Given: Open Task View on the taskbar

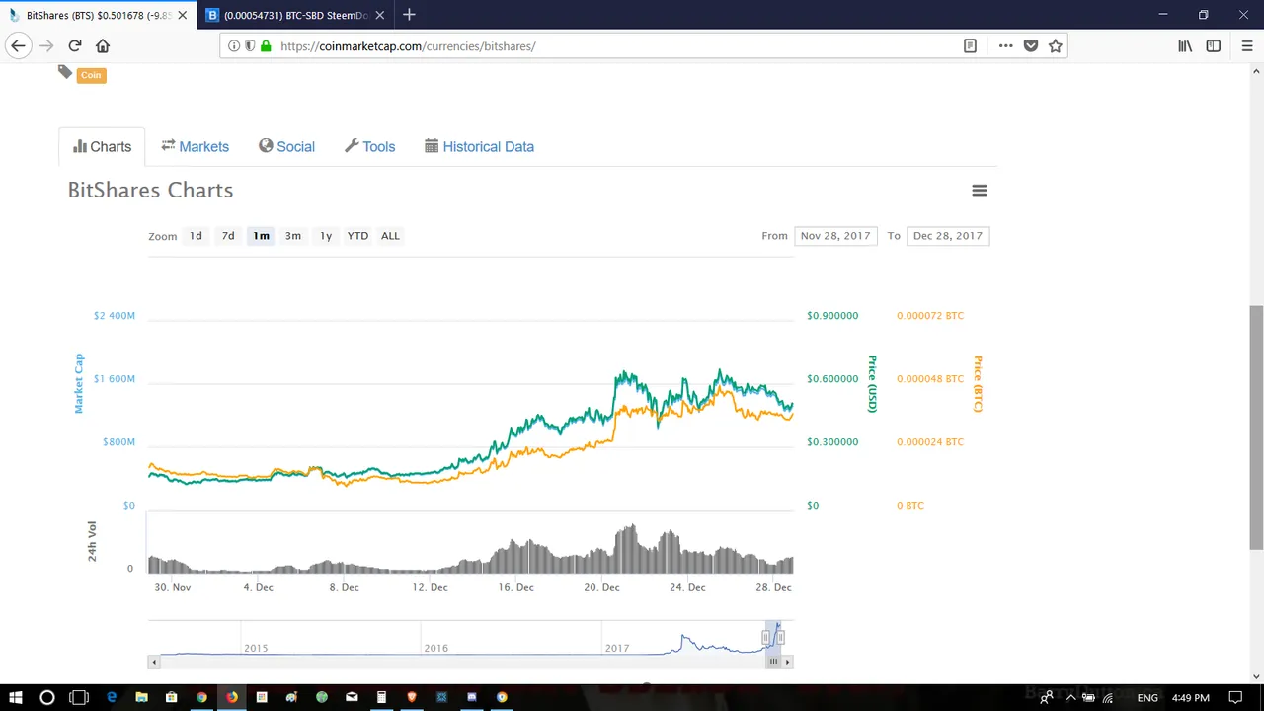Looking at the screenshot, I should 79,697.
